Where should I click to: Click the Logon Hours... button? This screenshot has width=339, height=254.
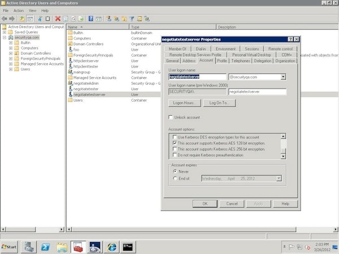184,103
